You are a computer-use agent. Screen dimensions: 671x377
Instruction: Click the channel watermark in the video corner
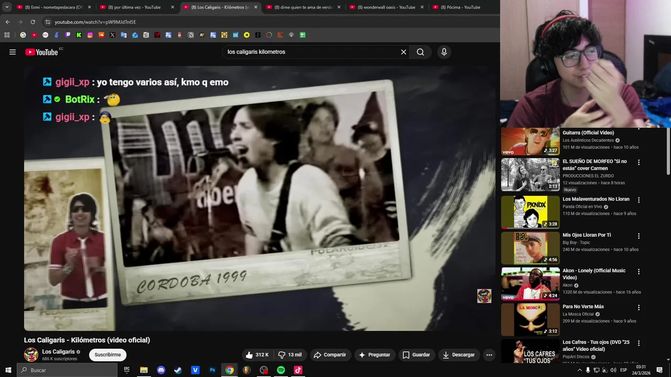click(484, 296)
